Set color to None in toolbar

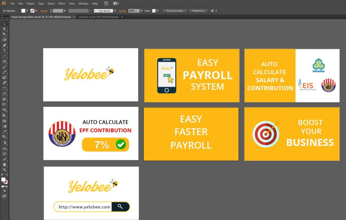[x=6, y=187]
